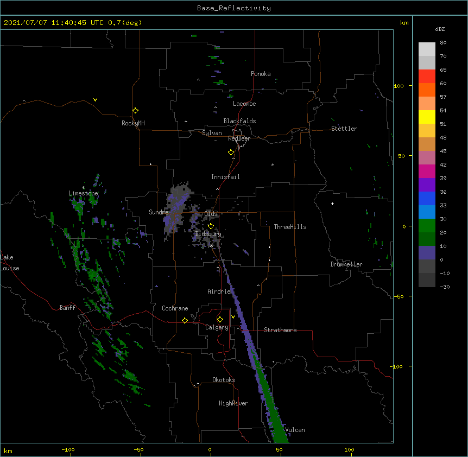This screenshot has width=468, height=457.
Task: Click the Blackfalds label
Action: click(x=239, y=121)
